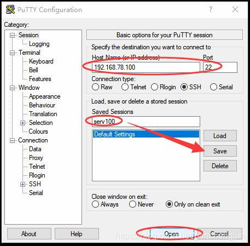Open the Bell category
The image size is (250, 246).
point(33,70)
